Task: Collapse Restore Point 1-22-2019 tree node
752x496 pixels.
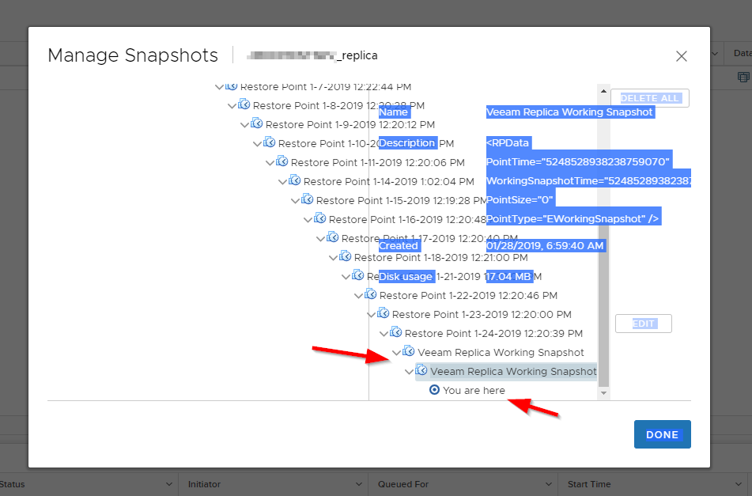Action: [x=358, y=295]
